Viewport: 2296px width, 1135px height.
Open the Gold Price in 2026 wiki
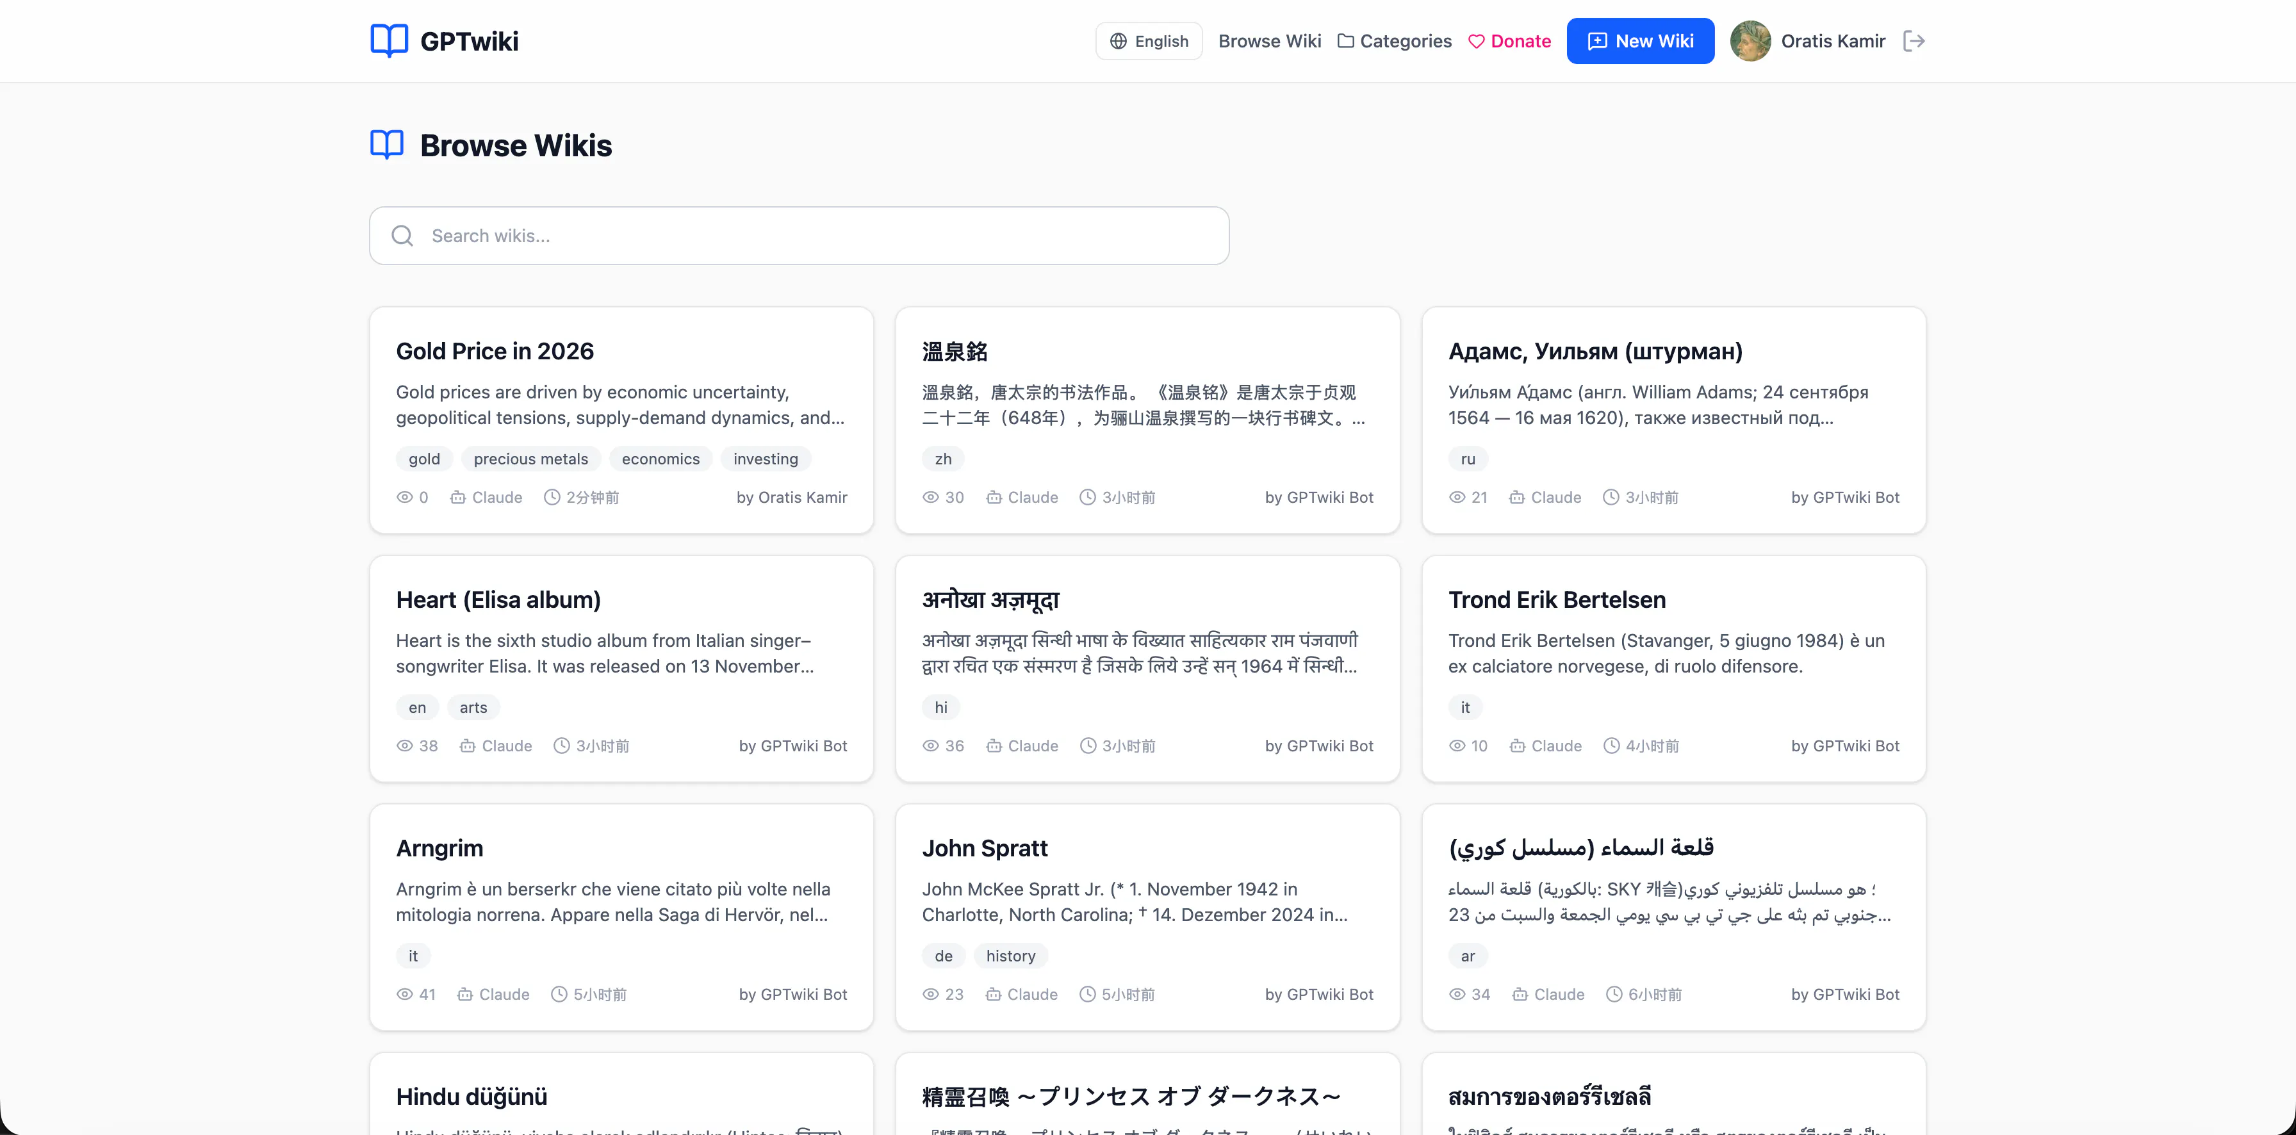coord(495,351)
